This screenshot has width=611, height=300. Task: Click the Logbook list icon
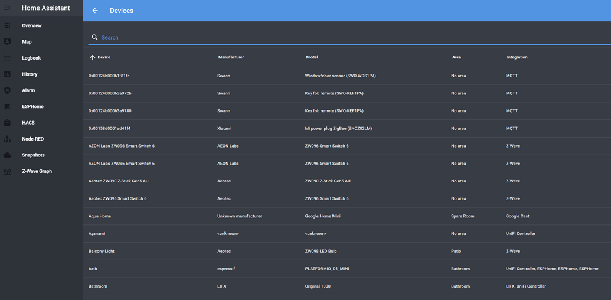(x=7, y=58)
